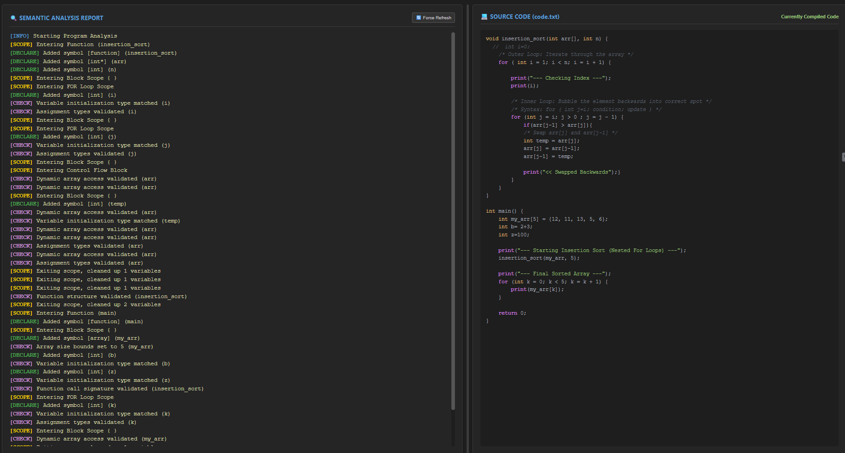Click the arr[j] = arr[j-1]; line
This screenshot has width=845, height=453.
pos(551,149)
